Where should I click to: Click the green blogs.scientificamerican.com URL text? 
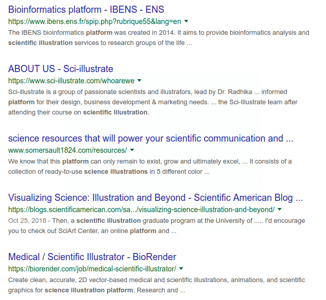(x=141, y=210)
